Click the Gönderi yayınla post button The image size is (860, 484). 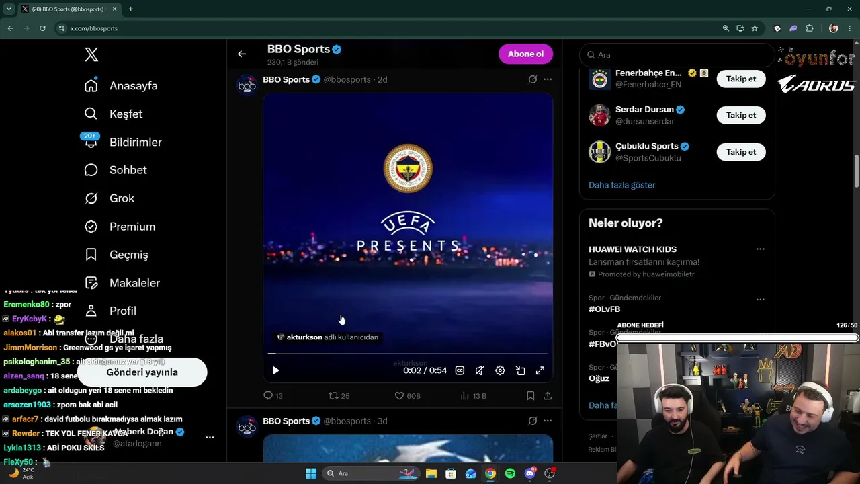point(142,372)
